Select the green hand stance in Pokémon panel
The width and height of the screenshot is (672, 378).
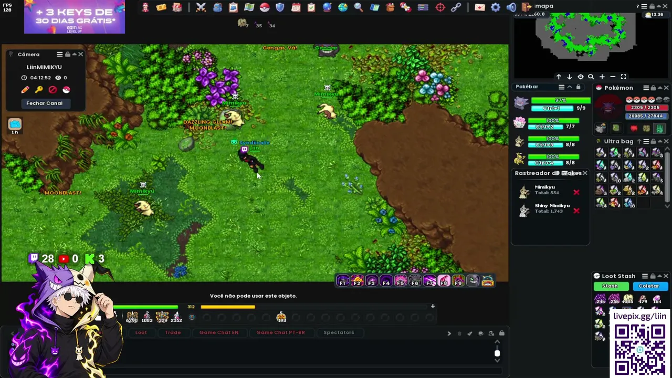pos(659,128)
